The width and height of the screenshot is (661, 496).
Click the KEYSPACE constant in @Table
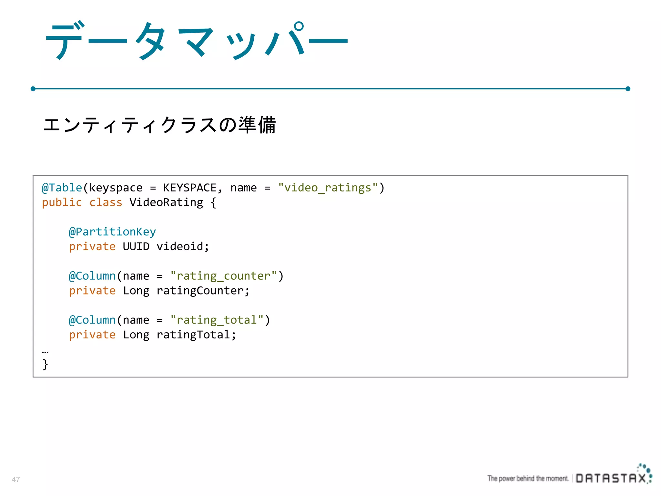[x=189, y=188]
